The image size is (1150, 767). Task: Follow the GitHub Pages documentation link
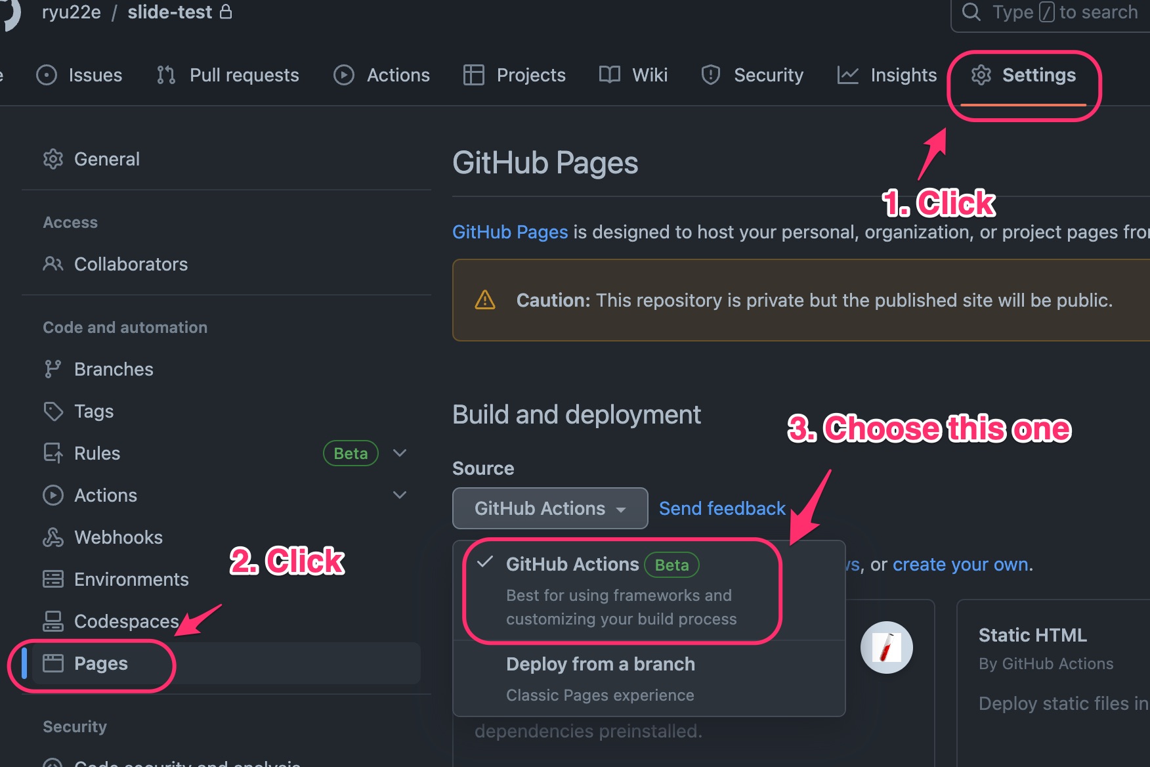pyautogui.click(x=510, y=232)
